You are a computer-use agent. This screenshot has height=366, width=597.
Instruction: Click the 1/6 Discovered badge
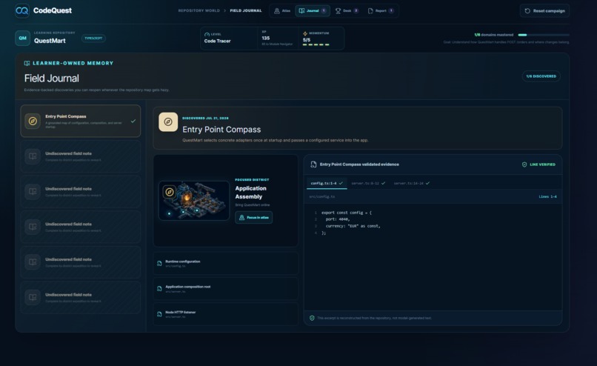click(541, 76)
